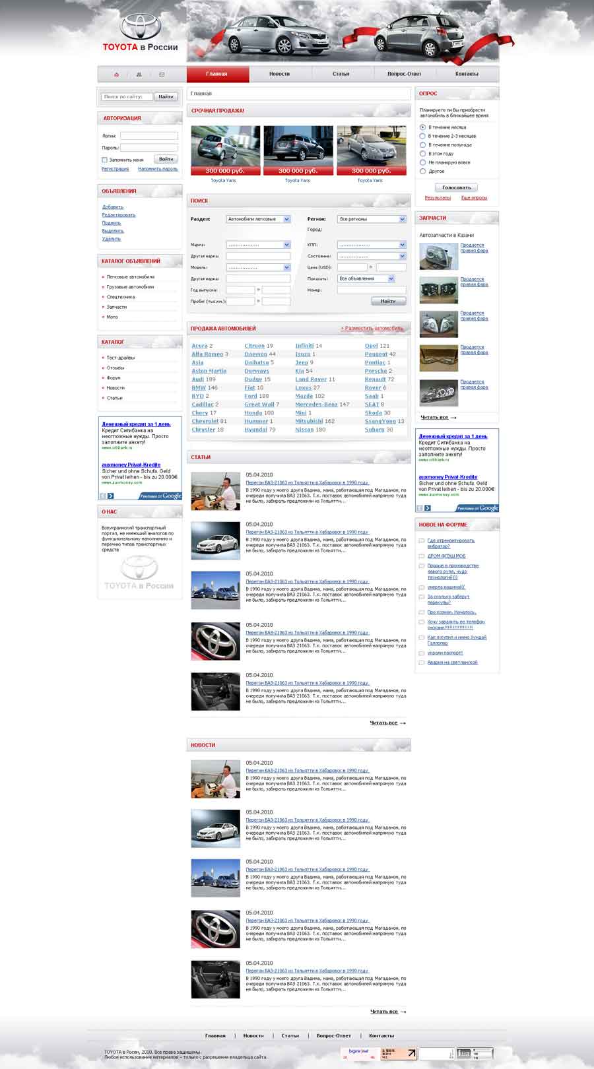Speech icon beside 'Авария на светланской' forum topic

(422, 663)
